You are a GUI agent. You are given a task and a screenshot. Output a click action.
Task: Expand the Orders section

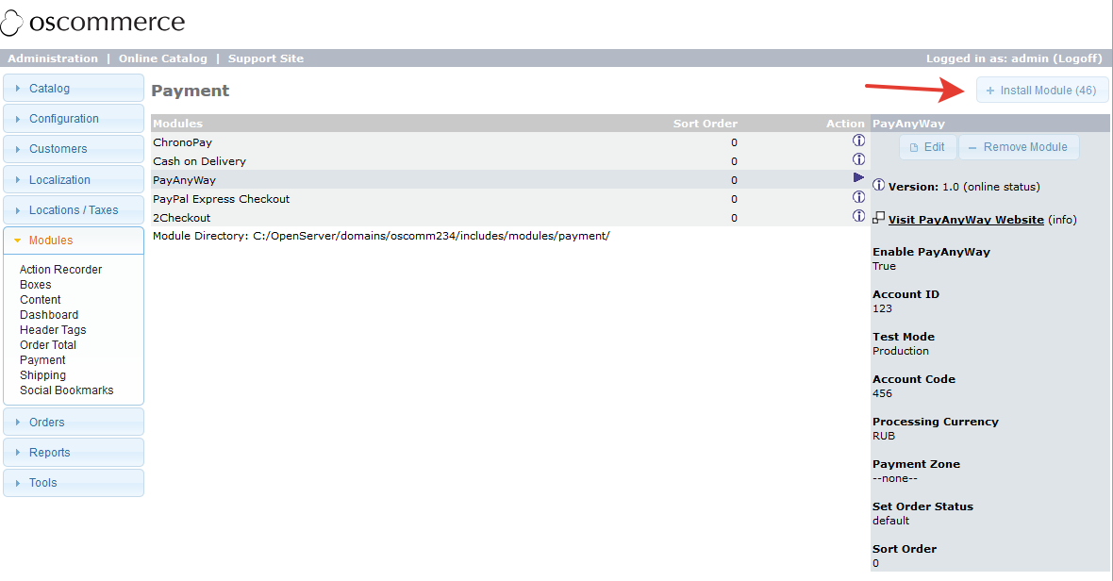(74, 423)
